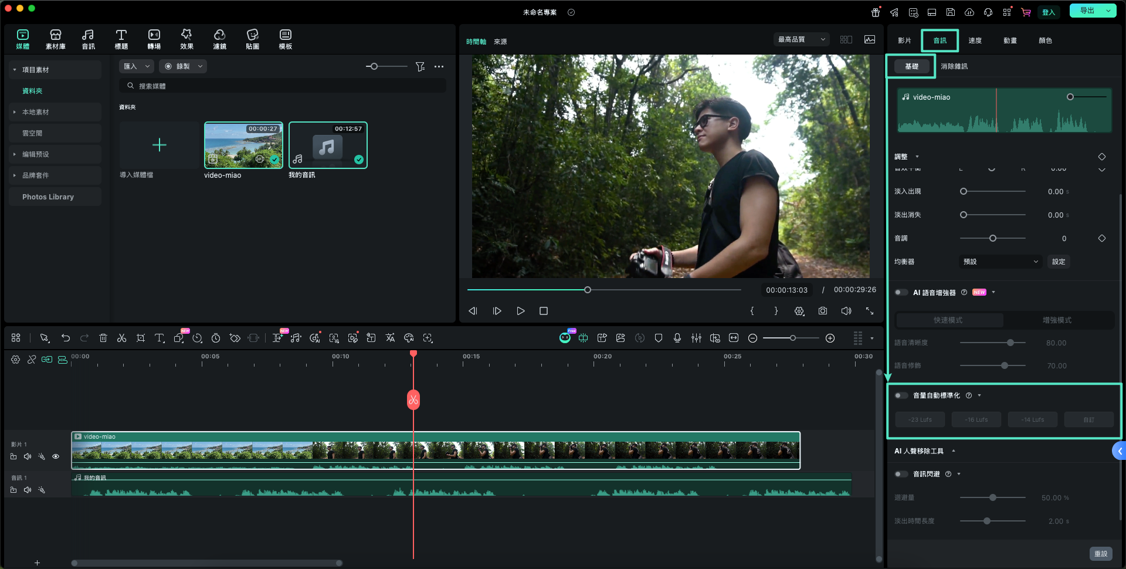
Task: Select the 我的音訊 audio thumbnail
Action: (x=328, y=145)
